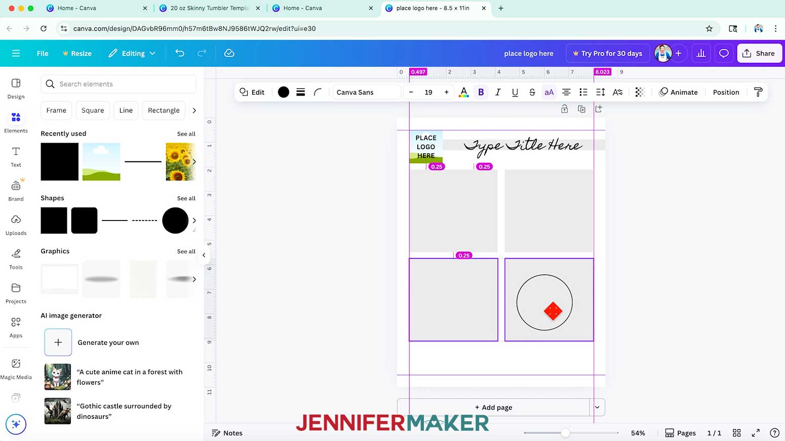Open the Animate panel
The width and height of the screenshot is (785, 441).
678,92
